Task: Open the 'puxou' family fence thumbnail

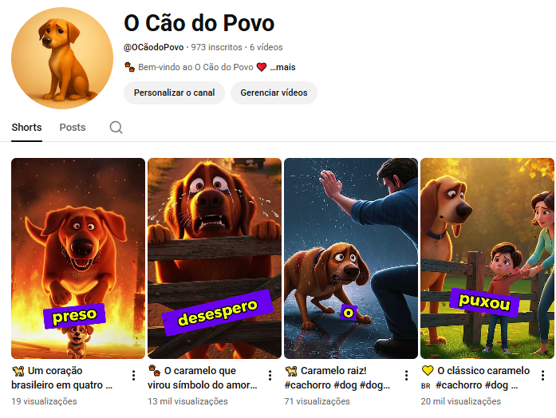Action: click(x=487, y=258)
